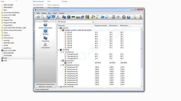Click the purple USB device toolbar icon
The image size is (181, 101).
[82, 17]
